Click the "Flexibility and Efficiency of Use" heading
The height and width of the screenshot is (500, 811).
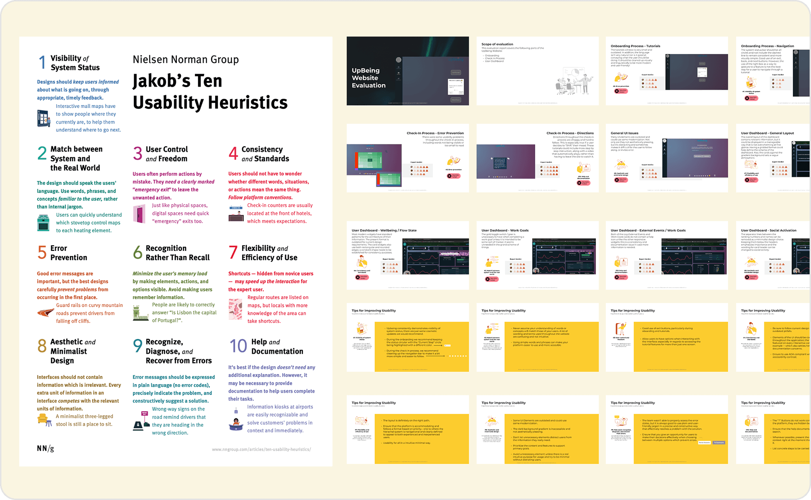pos(269,253)
